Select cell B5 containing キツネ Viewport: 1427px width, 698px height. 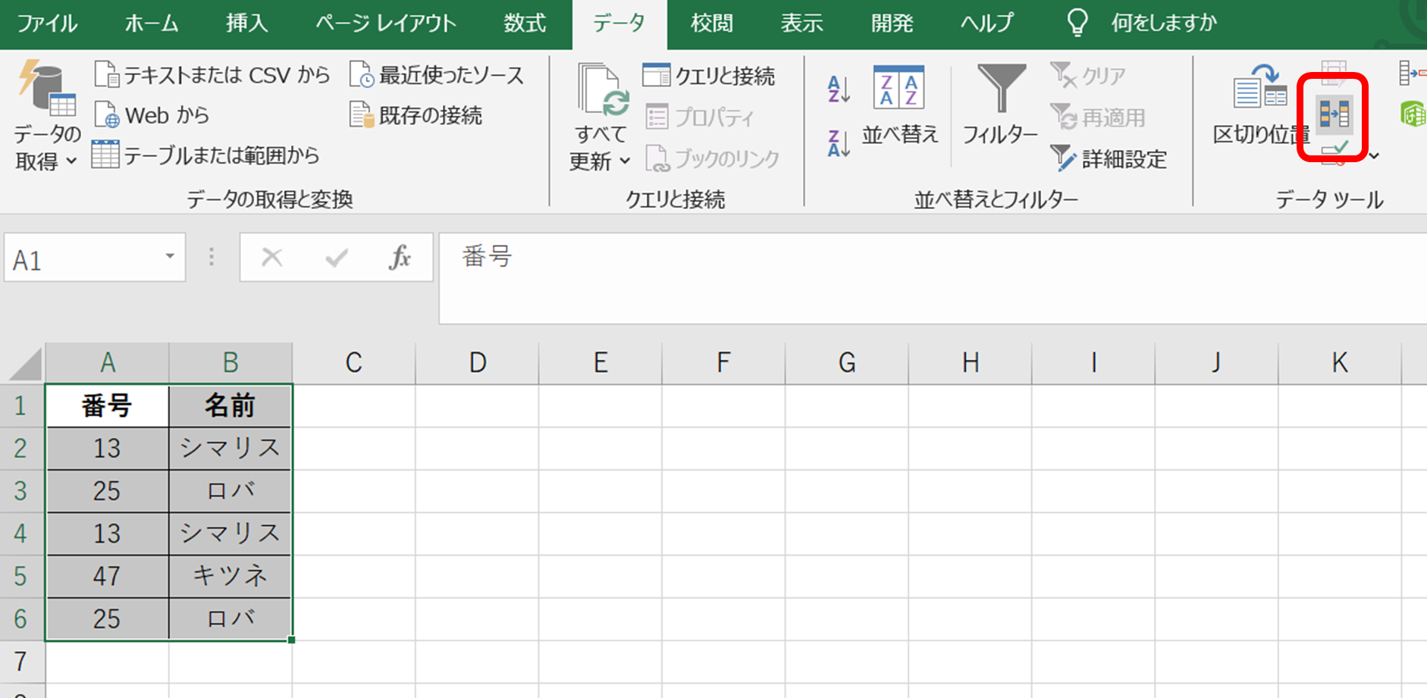(x=231, y=576)
